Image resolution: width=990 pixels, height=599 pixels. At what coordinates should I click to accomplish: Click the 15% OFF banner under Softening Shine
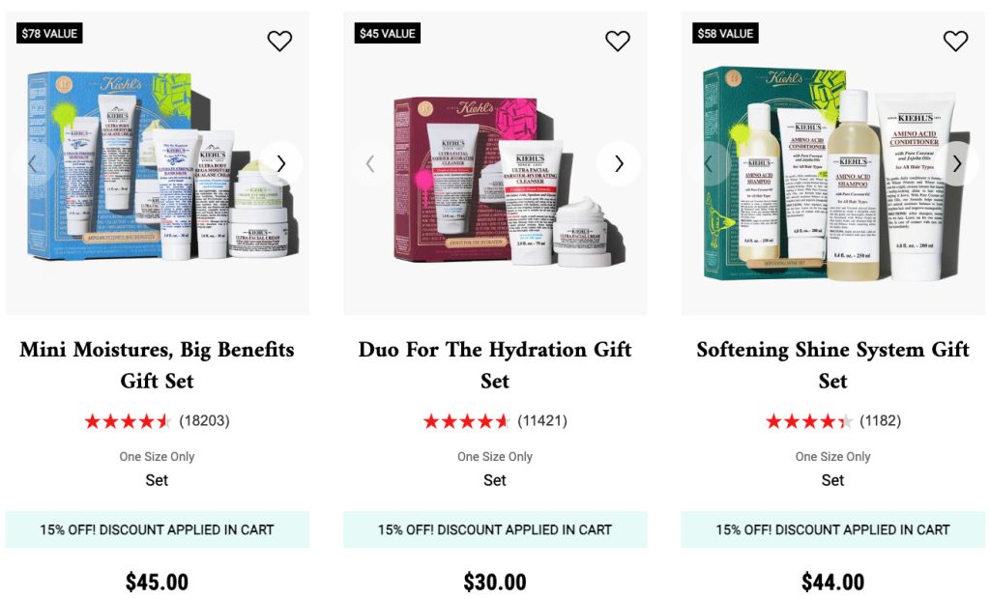click(832, 529)
